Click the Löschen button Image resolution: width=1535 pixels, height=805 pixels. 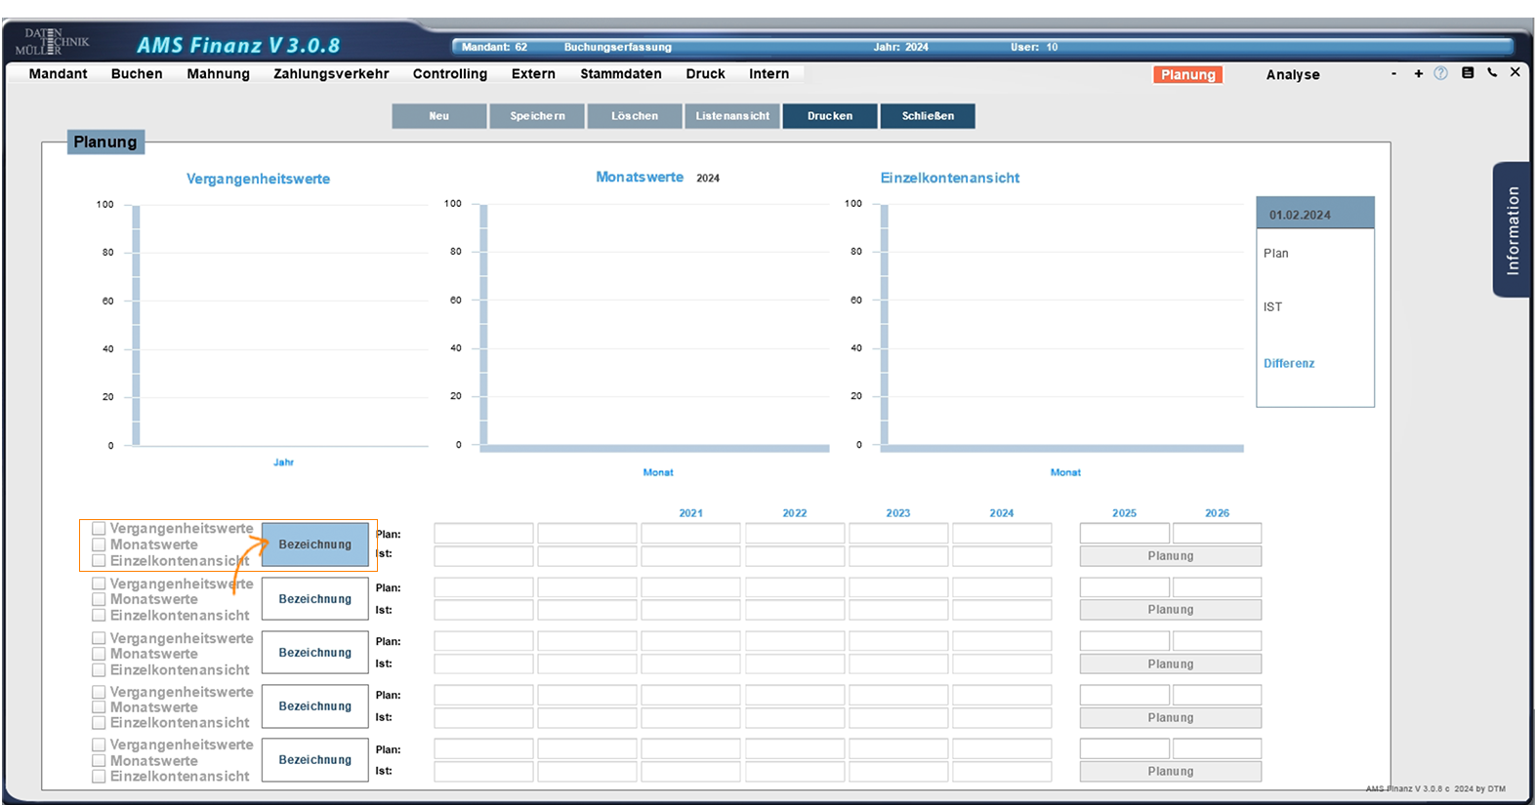[635, 116]
